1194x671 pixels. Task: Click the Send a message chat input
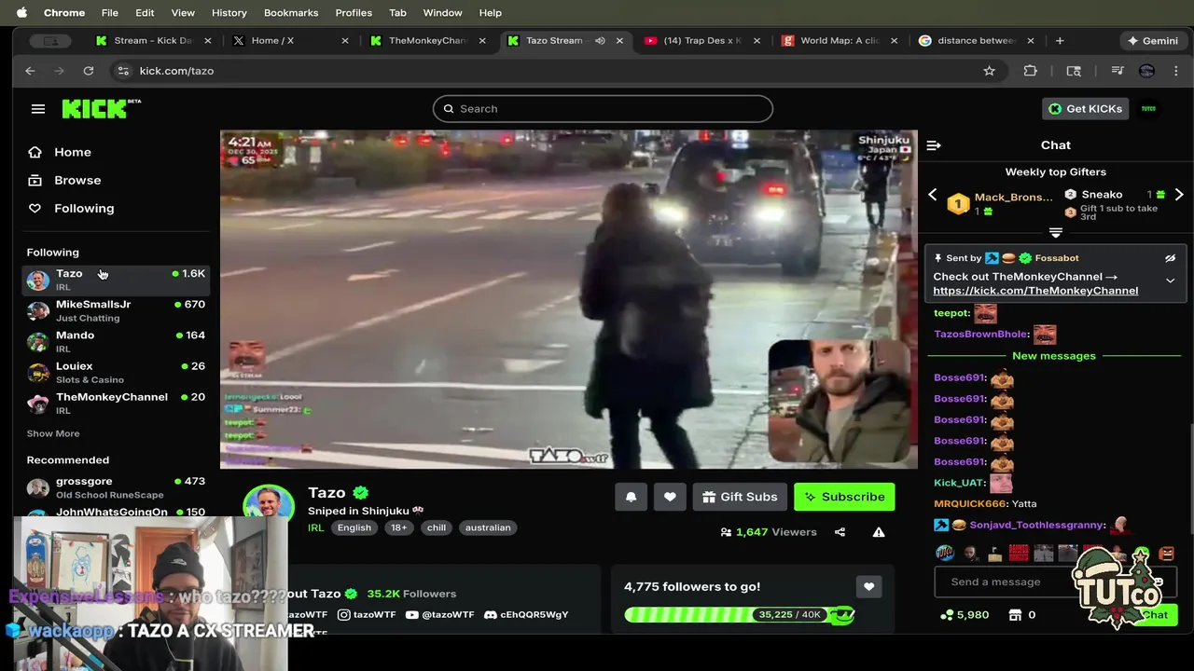tap(1003, 582)
